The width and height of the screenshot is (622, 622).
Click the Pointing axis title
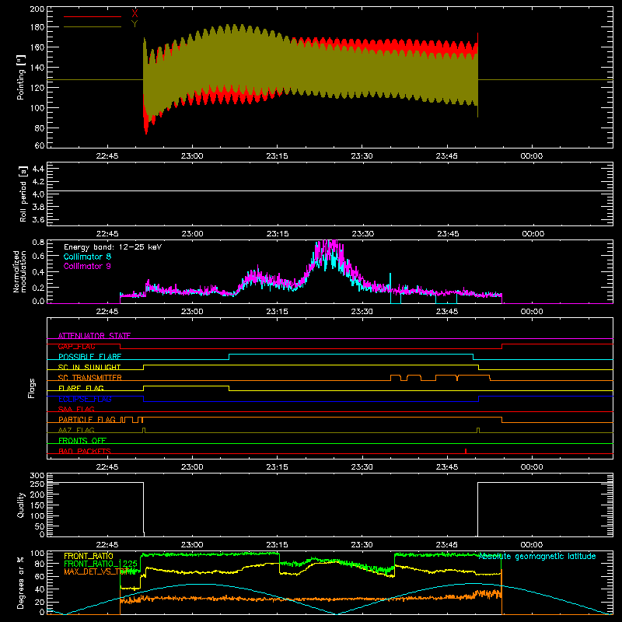[21, 77]
